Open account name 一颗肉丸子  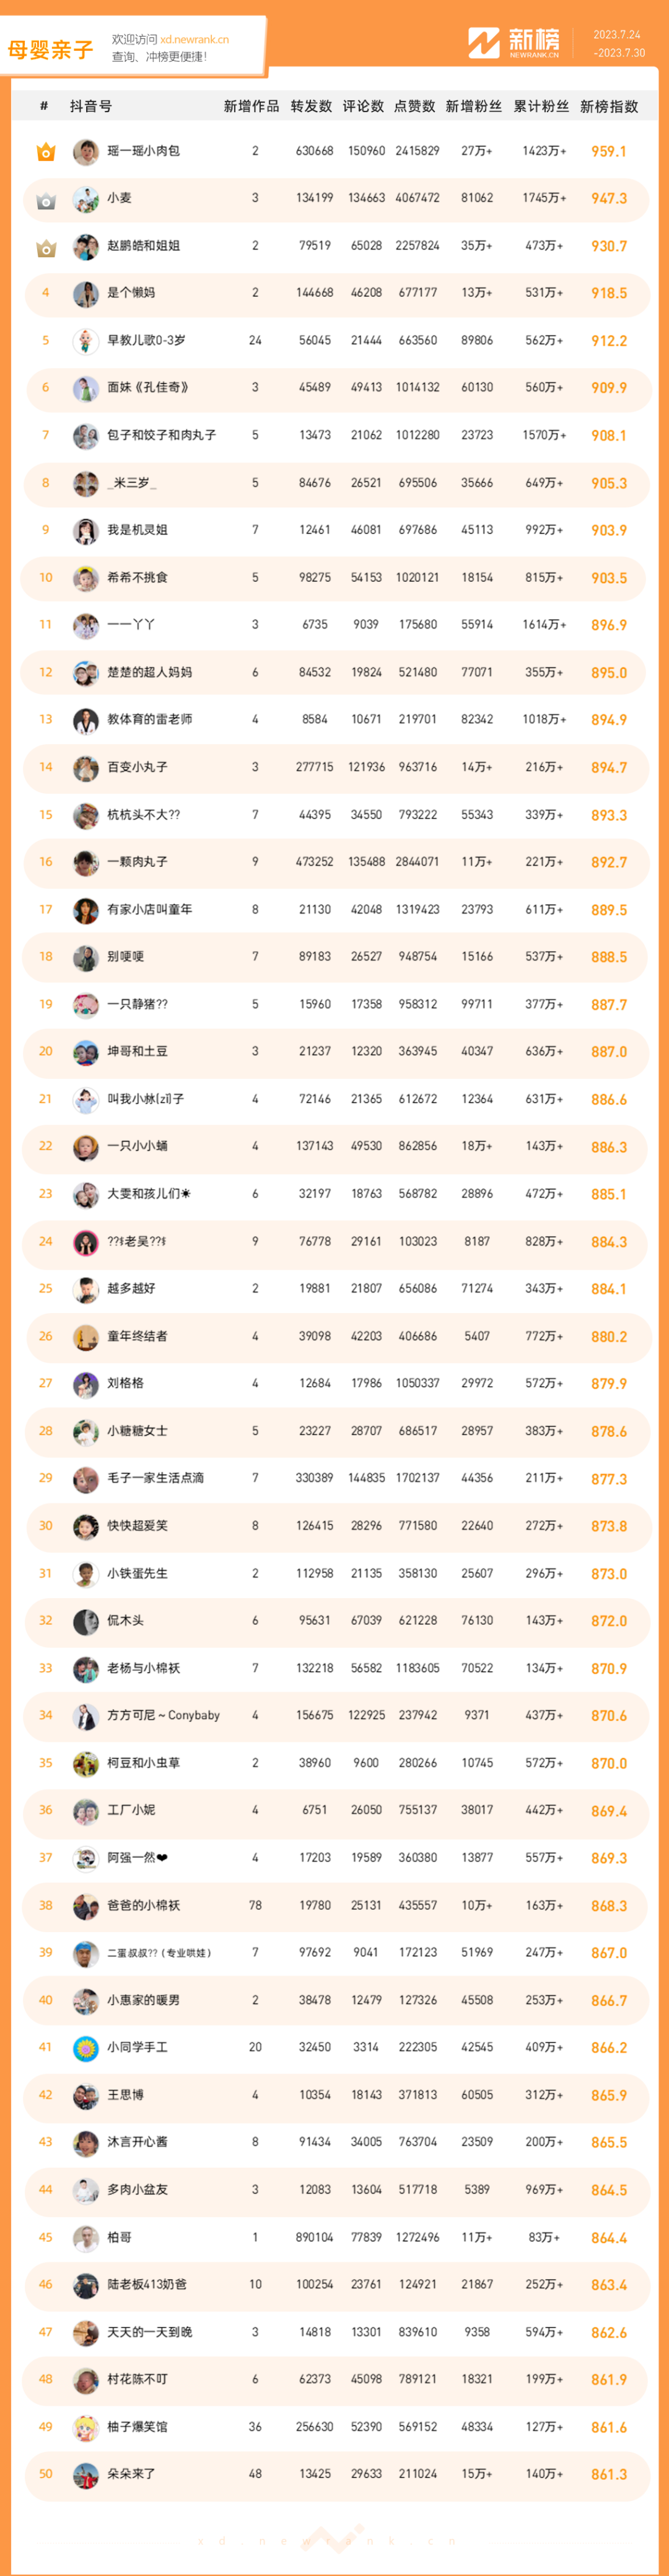coord(137,862)
